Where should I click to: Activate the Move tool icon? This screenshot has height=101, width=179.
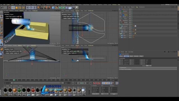13,8
